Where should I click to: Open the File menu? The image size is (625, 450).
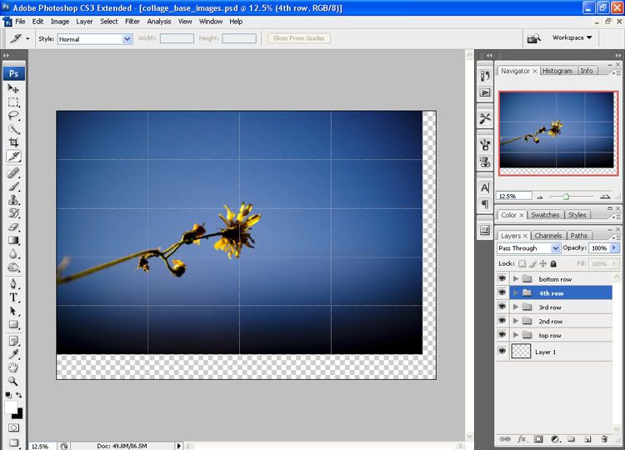pos(20,22)
